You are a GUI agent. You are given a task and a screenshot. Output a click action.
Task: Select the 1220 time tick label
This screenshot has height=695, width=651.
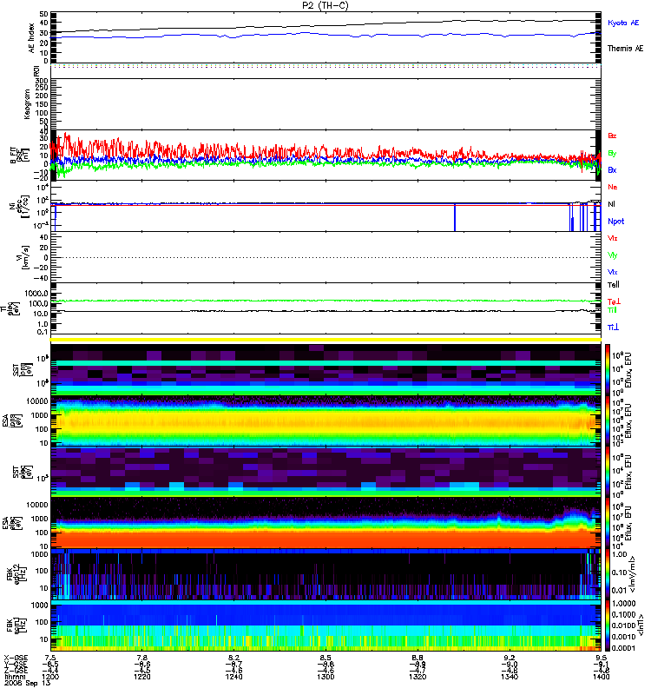coord(142,677)
